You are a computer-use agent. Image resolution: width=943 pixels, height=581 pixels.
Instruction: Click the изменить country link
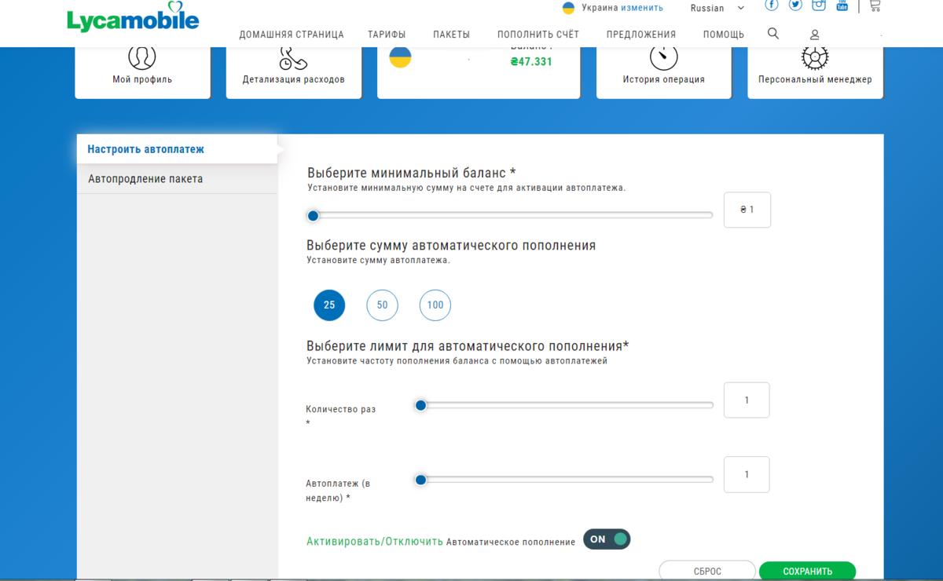[642, 8]
